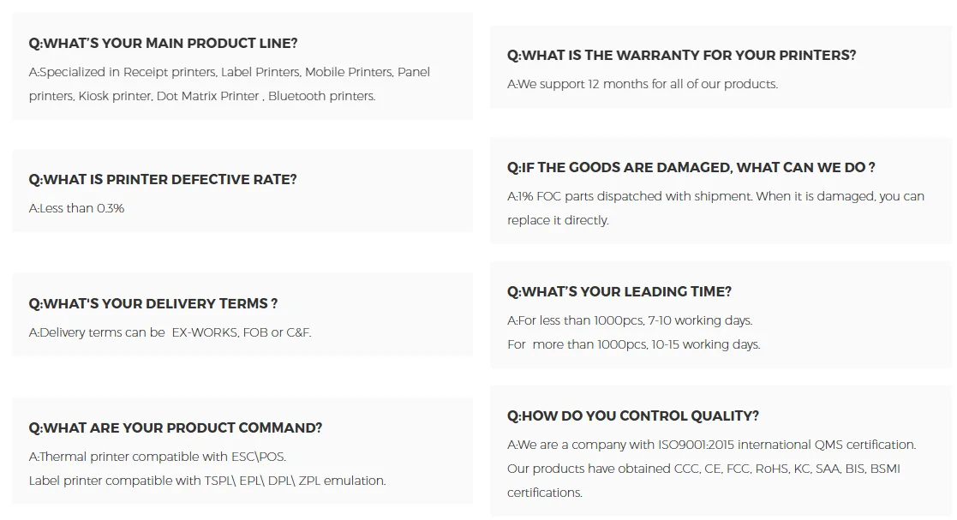Select the 'EX-WORKS, FOB or C&F' answer
The height and width of the screenshot is (520, 957).
coord(170,332)
